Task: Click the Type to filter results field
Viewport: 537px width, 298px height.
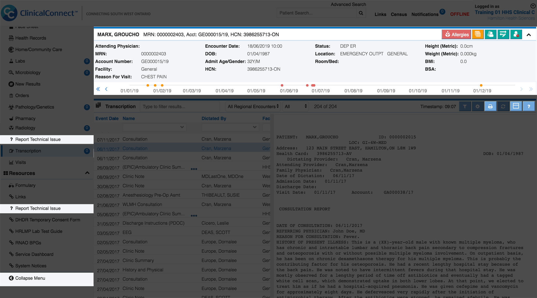Action: (x=180, y=107)
